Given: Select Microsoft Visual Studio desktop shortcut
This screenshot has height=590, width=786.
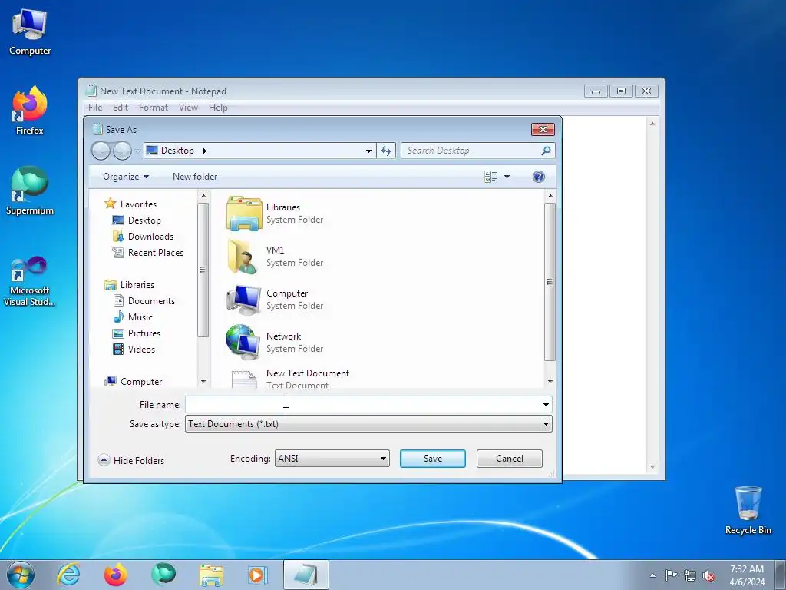Looking at the screenshot, I should tap(30, 281).
